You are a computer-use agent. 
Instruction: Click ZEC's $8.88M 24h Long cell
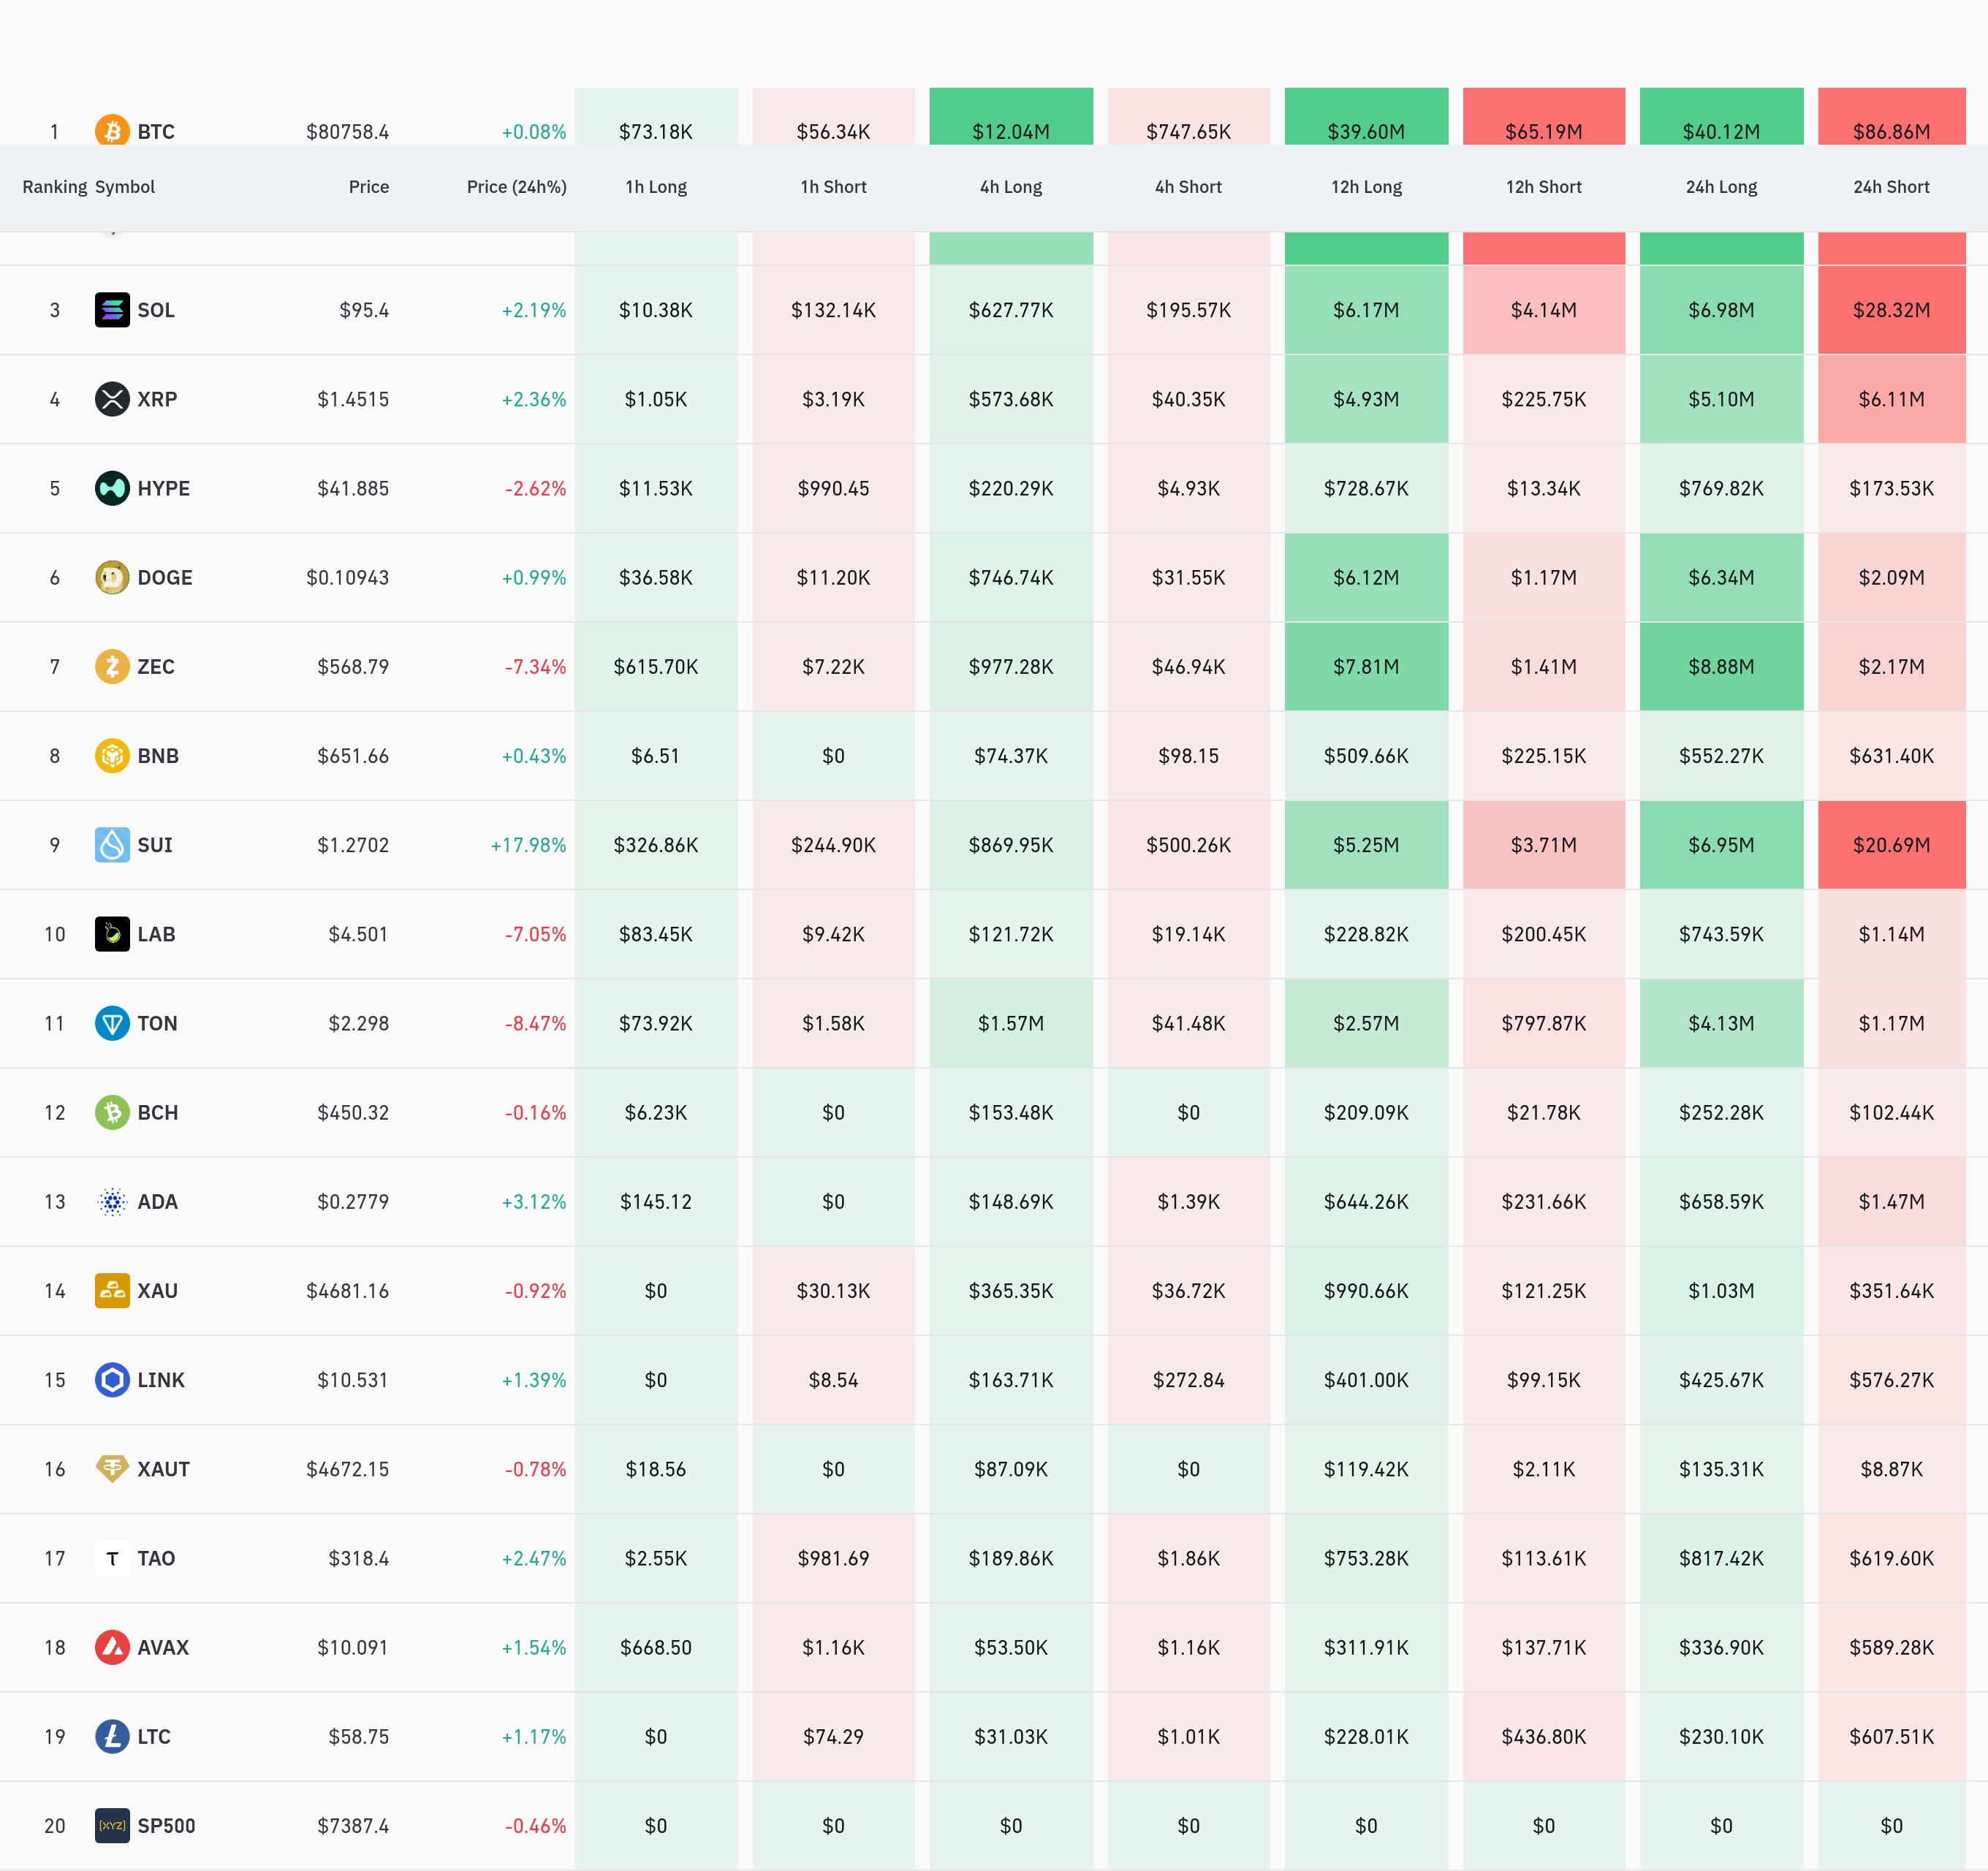click(x=1721, y=666)
